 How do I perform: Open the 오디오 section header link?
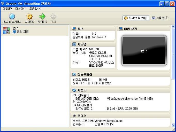coord(82,116)
